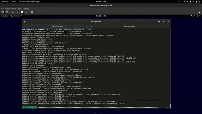Select second idenis@debian terminal tab
This screenshot has width=202, height=114.
pyautogui.click(x=130, y=26)
